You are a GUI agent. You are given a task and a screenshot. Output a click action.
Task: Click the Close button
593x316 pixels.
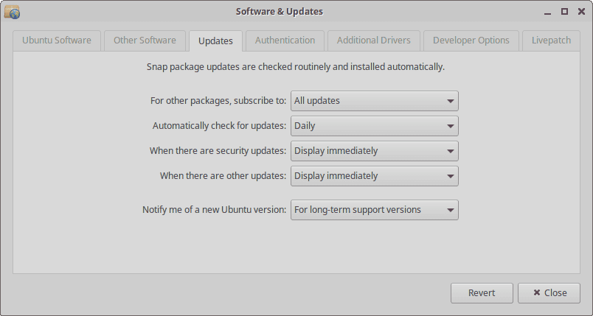[x=549, y=293]
